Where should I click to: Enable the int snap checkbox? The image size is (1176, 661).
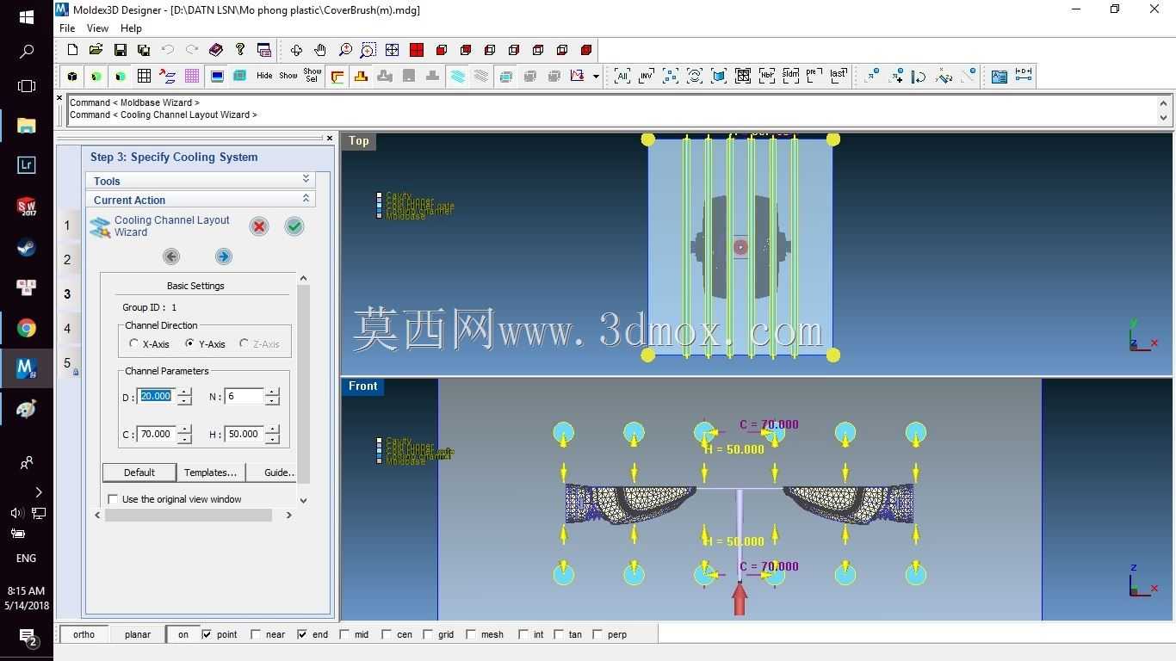(x=523, y=634)
